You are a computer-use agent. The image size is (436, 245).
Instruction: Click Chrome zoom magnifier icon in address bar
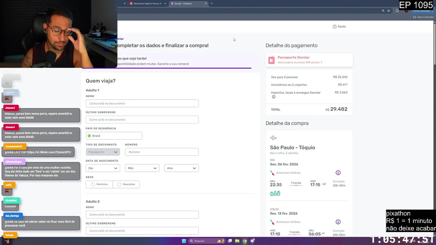(383, 11)
